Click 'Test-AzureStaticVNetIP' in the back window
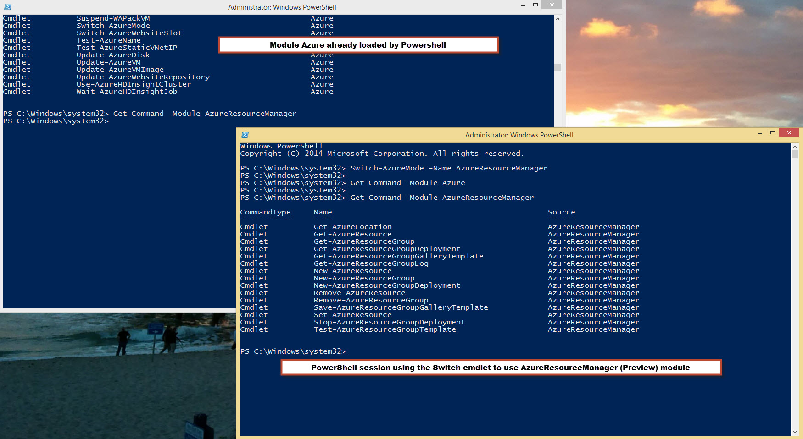The height and width of the screenshot is (439, 803). point(127,48)
